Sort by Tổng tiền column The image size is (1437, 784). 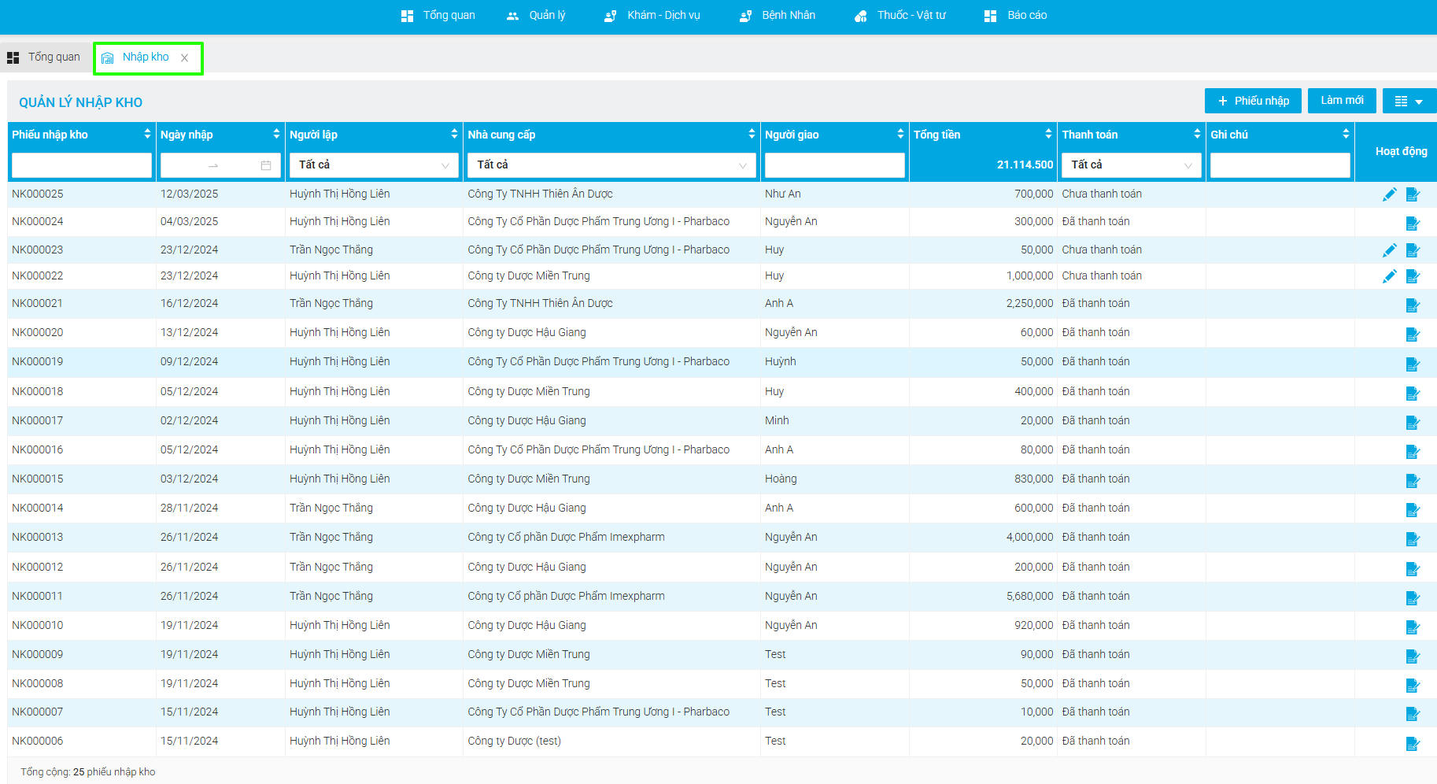[x=1048, y=135]
